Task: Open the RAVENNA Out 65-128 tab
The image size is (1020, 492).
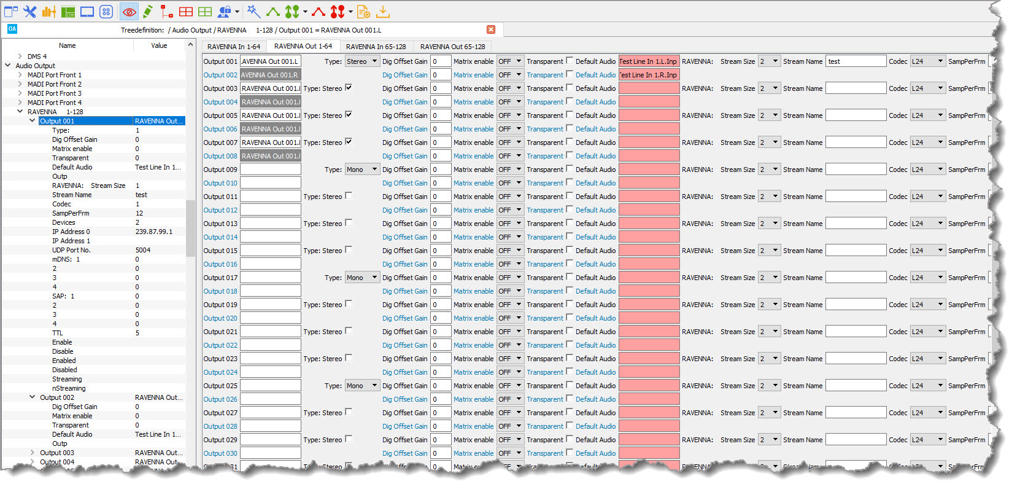Action: click(x=452, y=47)
